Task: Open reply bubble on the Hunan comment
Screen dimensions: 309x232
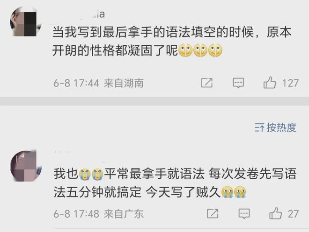Action: pos(238,83)
